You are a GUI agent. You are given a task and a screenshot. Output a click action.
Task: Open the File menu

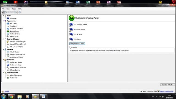point(3,9)
